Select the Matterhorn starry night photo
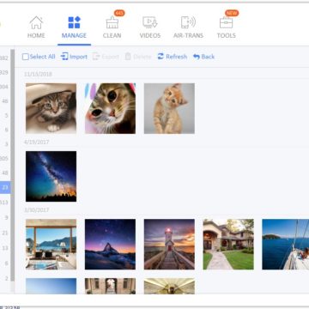 point(110,245)
